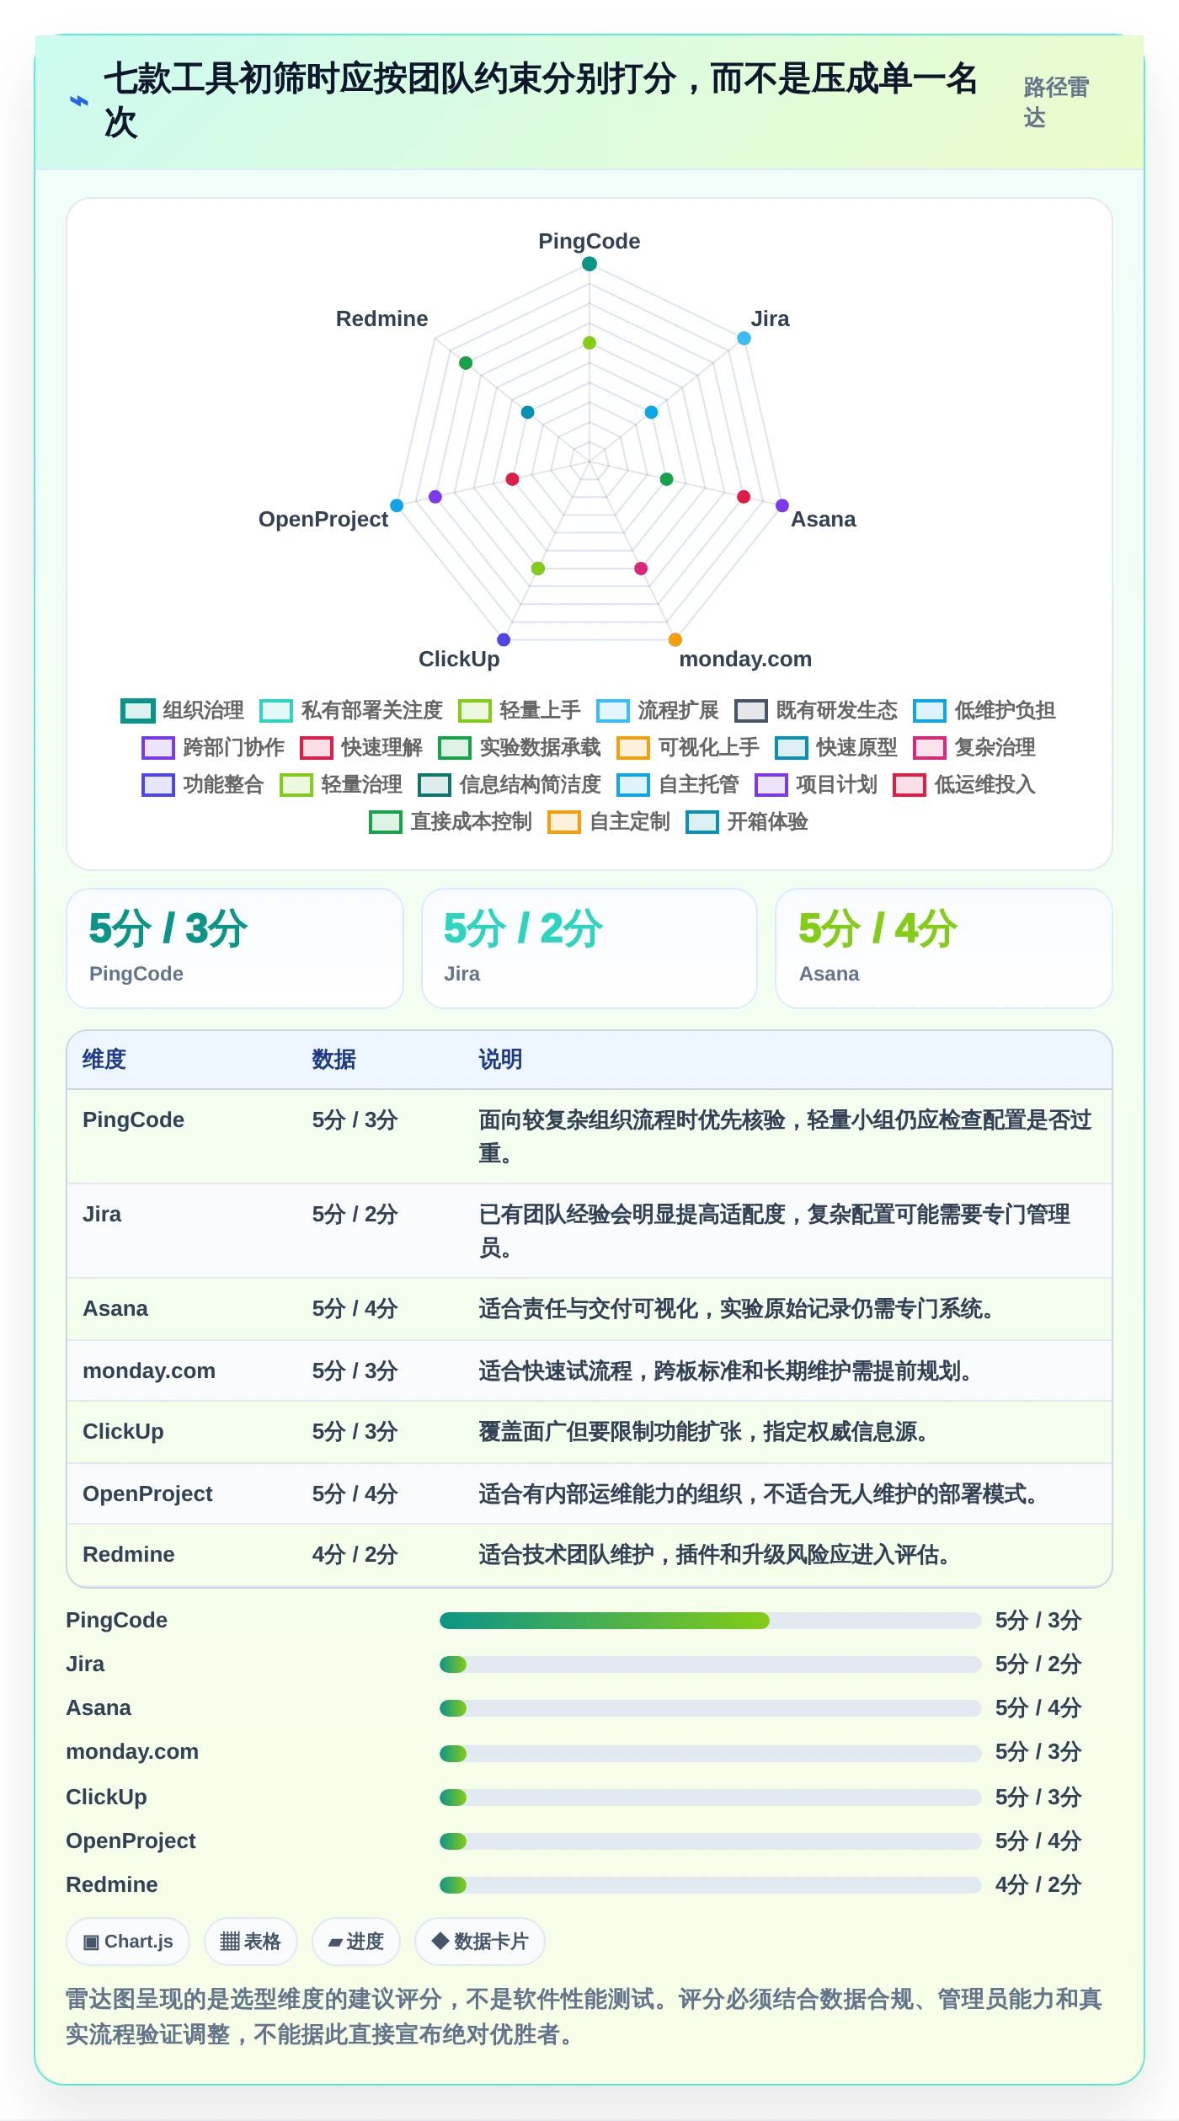Open the Jira 5分 / 2分 stat card
Viewport: 1179px width, 2121px height.
click(x=589, y=948)
